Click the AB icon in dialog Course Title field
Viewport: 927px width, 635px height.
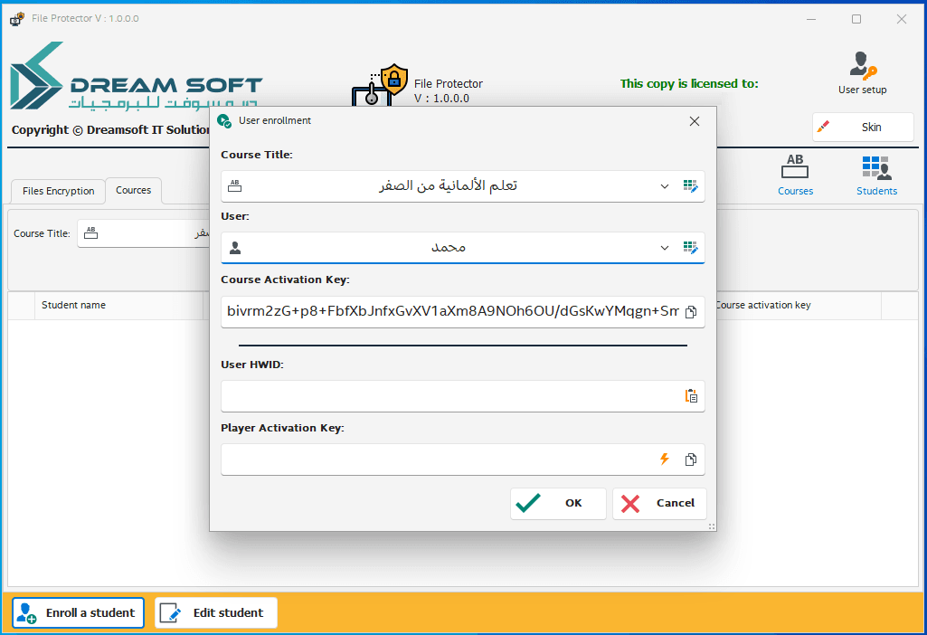(235, 185)
